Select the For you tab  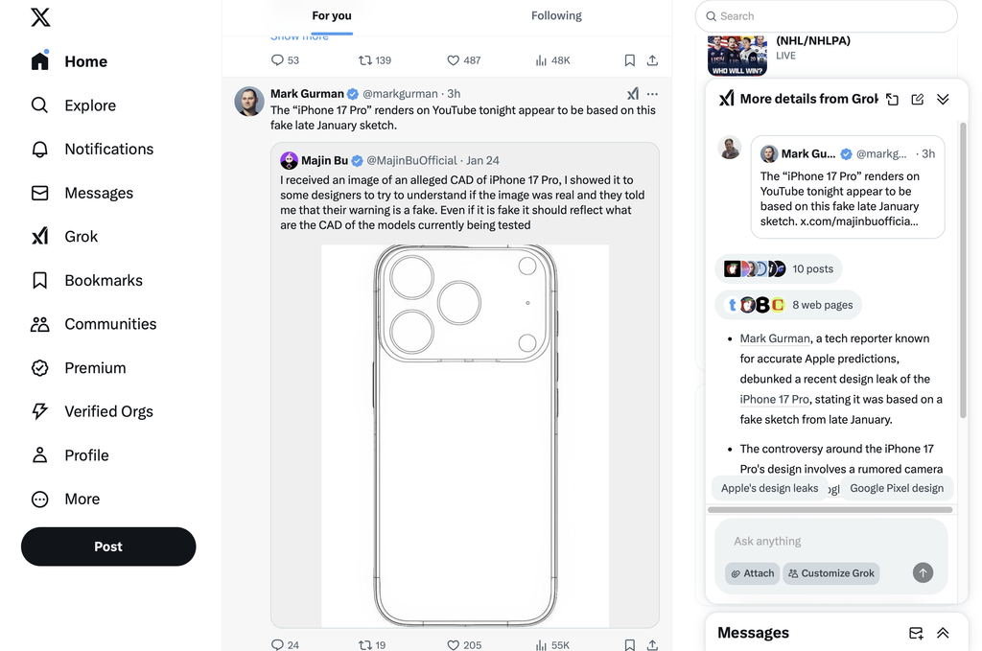(332, 16)
